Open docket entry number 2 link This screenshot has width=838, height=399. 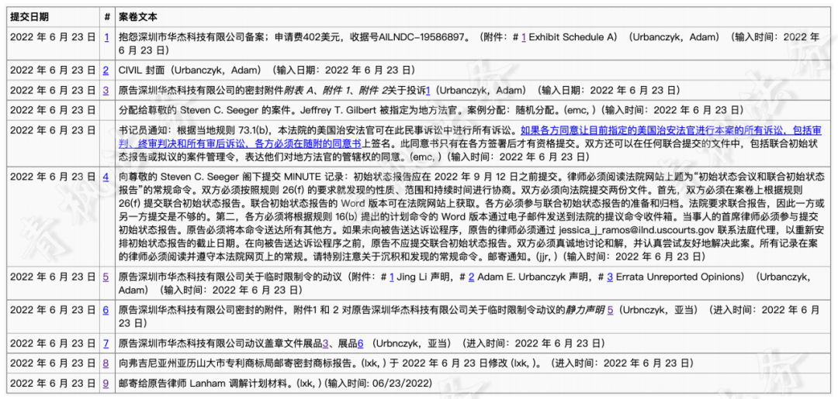106,71
